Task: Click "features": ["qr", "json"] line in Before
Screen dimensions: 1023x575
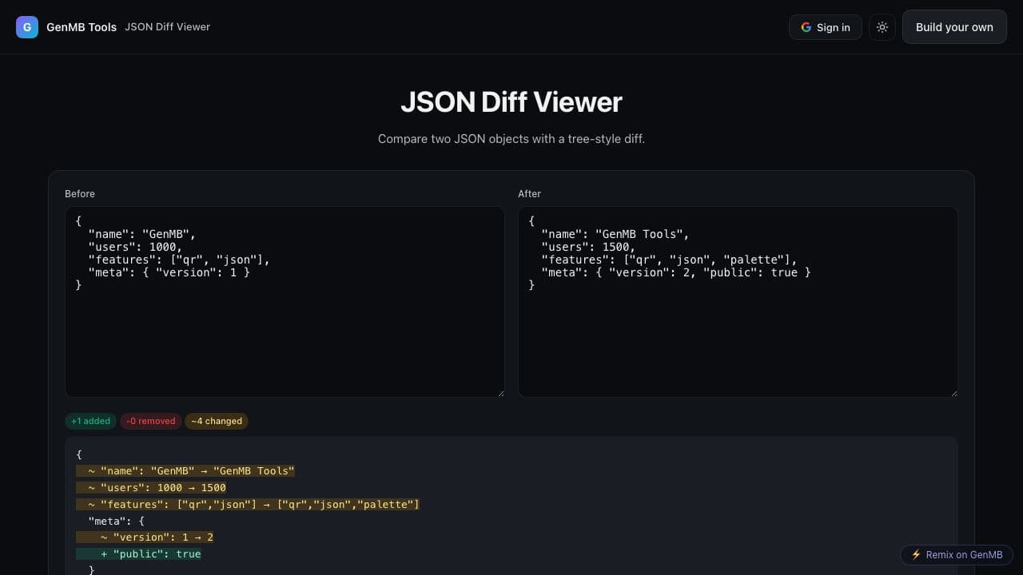Action: [x=179, y=260]
